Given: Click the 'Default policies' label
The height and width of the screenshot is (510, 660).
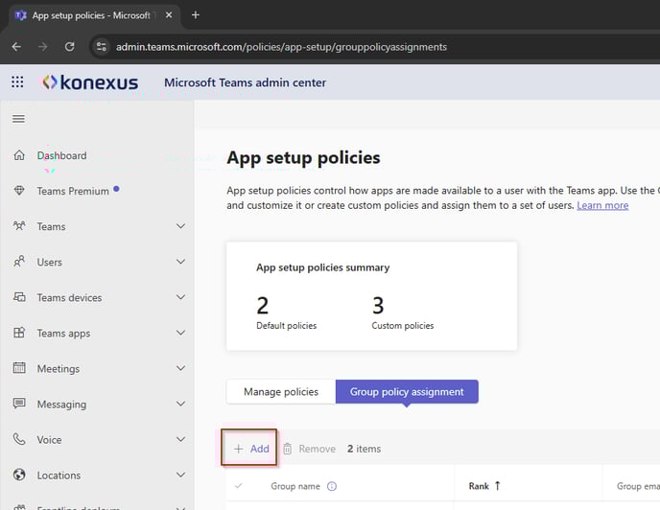Looking at the screenshot, I should [286, 326].
